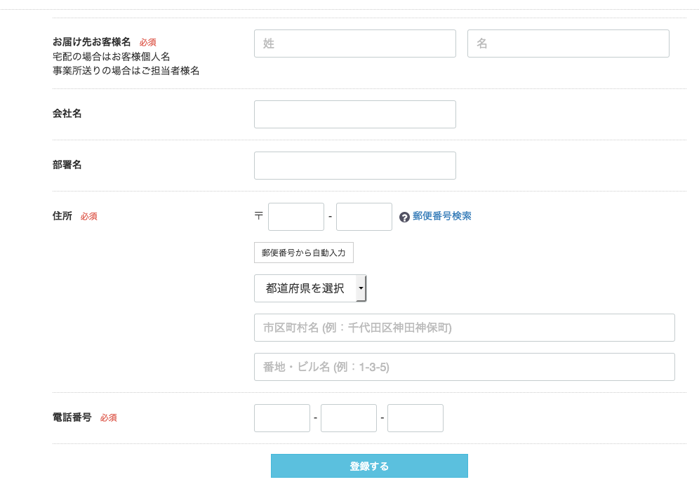Expand the 都道府県を選択 dropdown
This screenshot has width=699, height=496.
point(309,288)
